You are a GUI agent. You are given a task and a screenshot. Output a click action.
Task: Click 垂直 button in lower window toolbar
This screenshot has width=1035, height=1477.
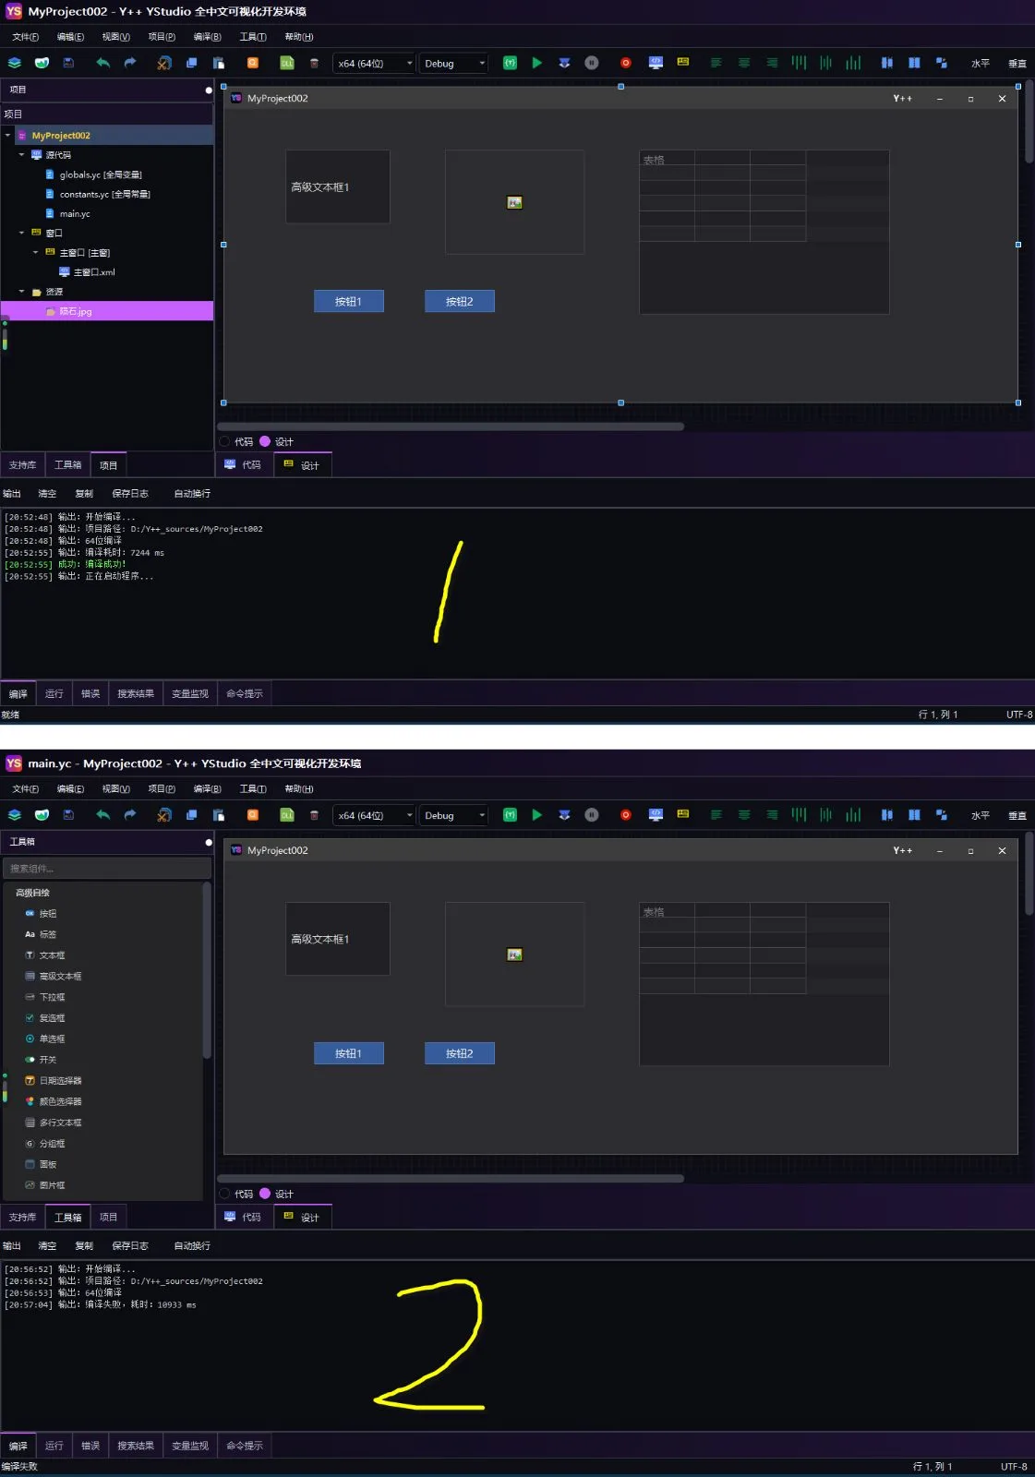pos(1017,816)
